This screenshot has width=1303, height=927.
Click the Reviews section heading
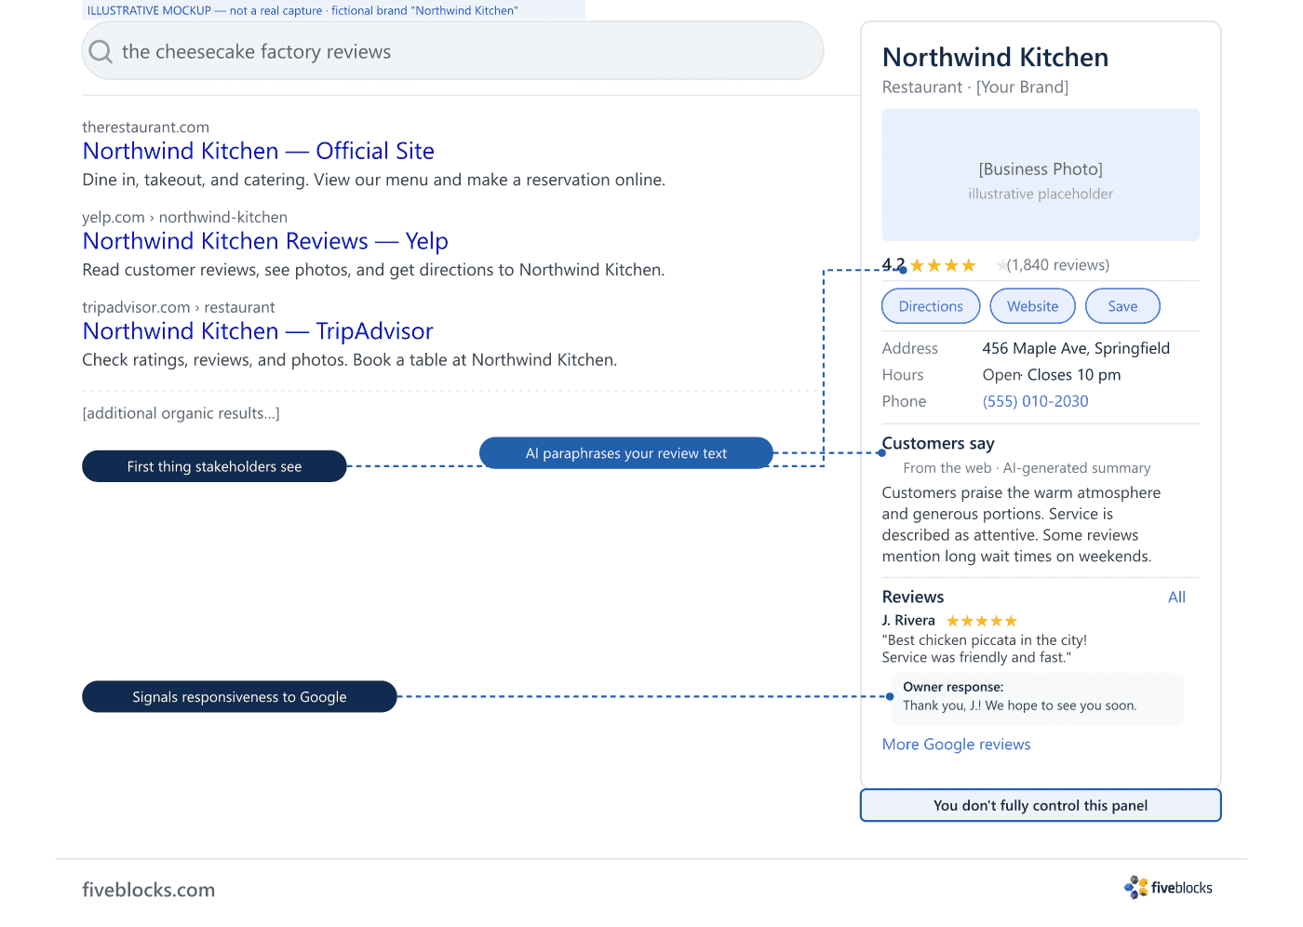[x=913, y=598]
